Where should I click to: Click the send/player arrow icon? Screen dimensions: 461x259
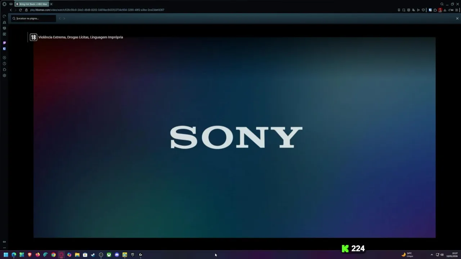(x=418, y=10)
